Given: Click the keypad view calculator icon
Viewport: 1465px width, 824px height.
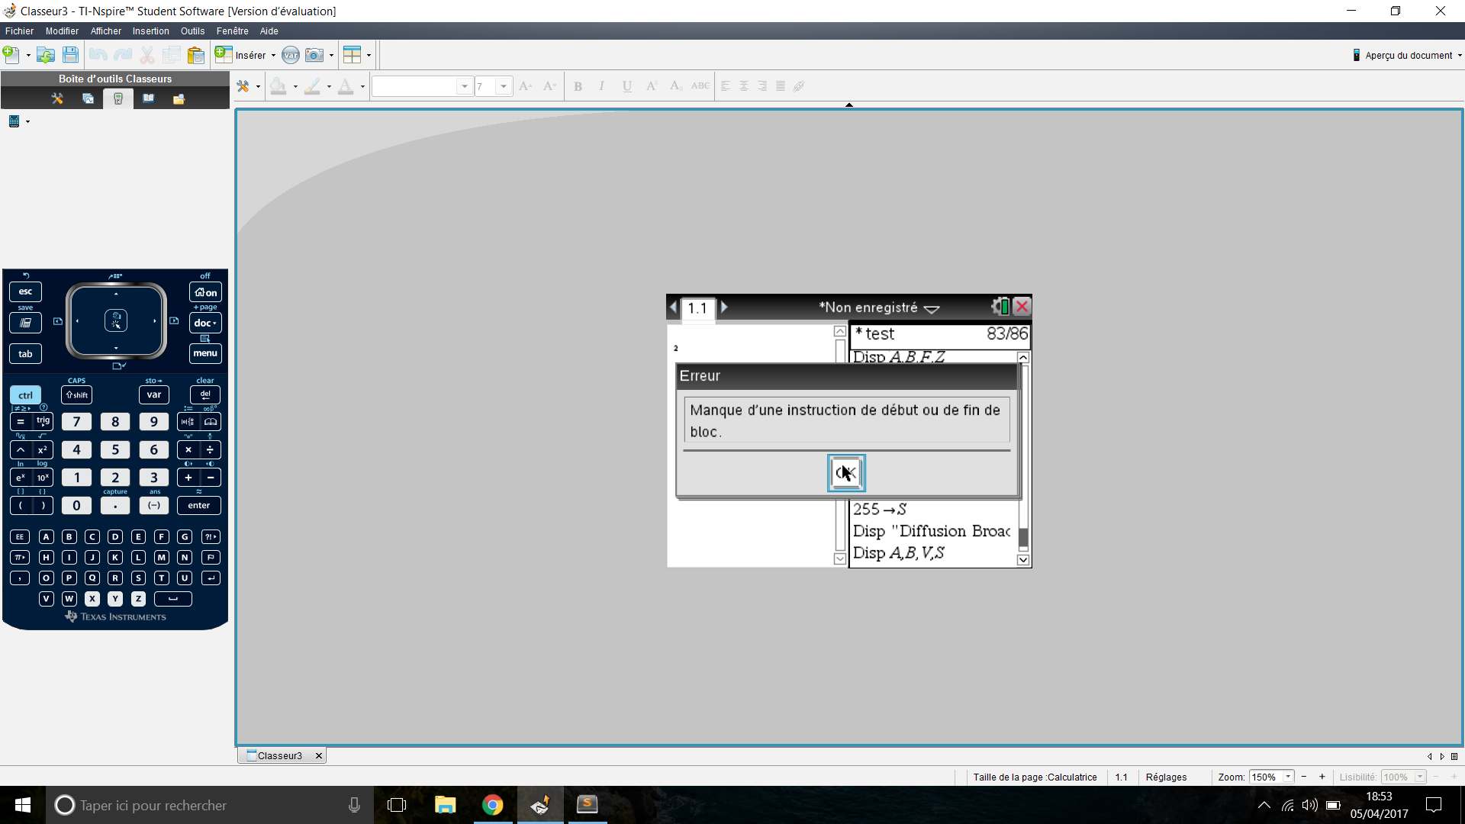Looking at the screenshot, I should tap(14, 121).
